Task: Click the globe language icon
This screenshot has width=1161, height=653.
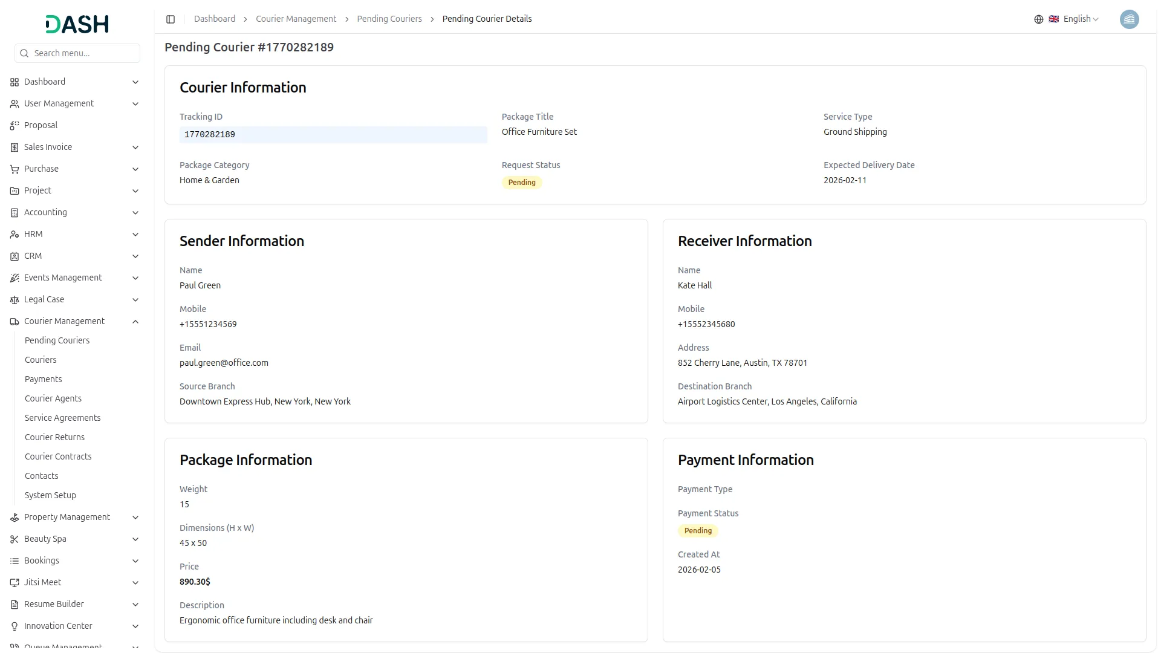Action: 1038,19
